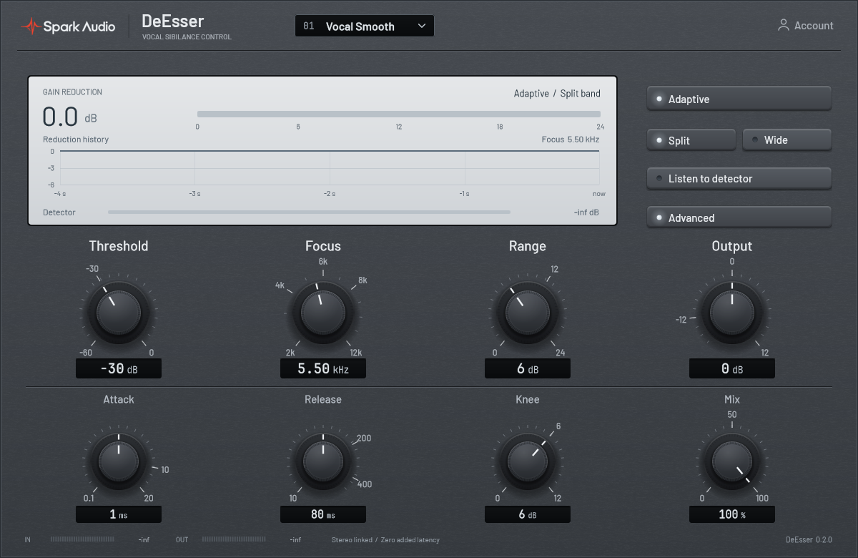Screen dimensions: 858x558
Task: Click the Knee label
Action: click(528, 399)
